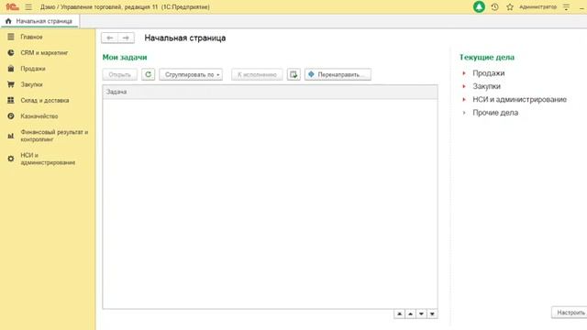Open the history clock icon
Viewport: 587px width, 330px height.
495,7
